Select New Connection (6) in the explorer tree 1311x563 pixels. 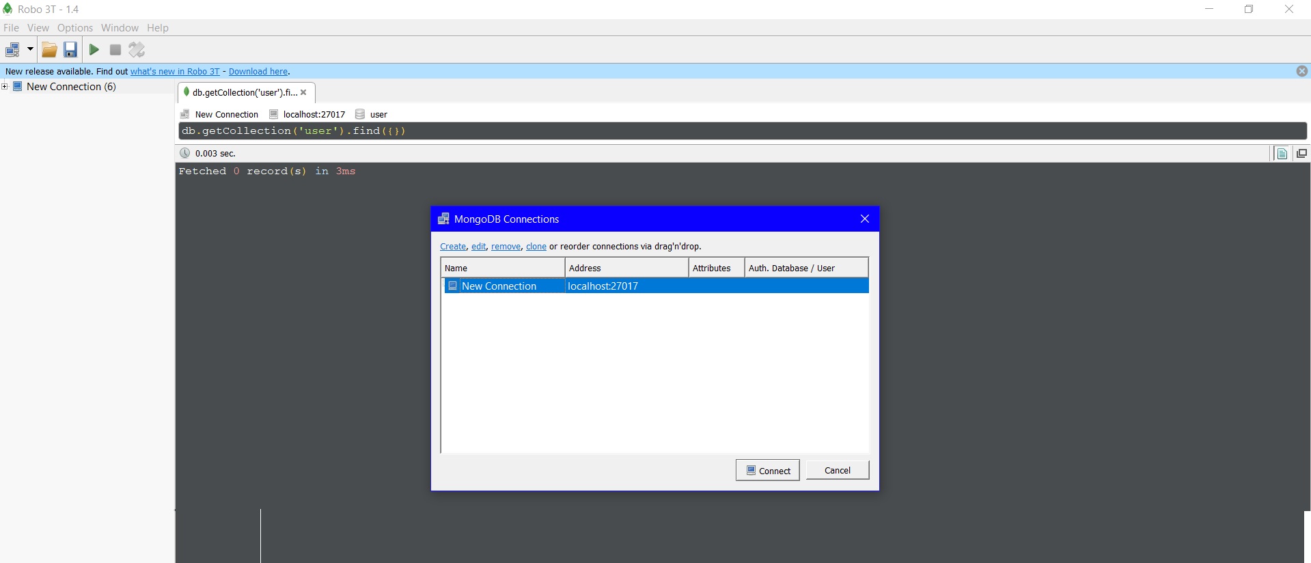pos(71,87)
